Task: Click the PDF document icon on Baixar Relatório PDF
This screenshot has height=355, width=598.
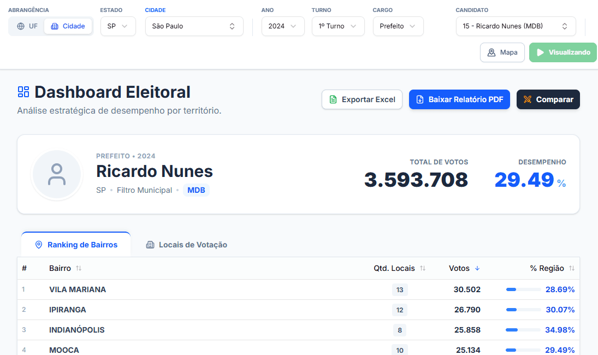Action: click(421, 99)
